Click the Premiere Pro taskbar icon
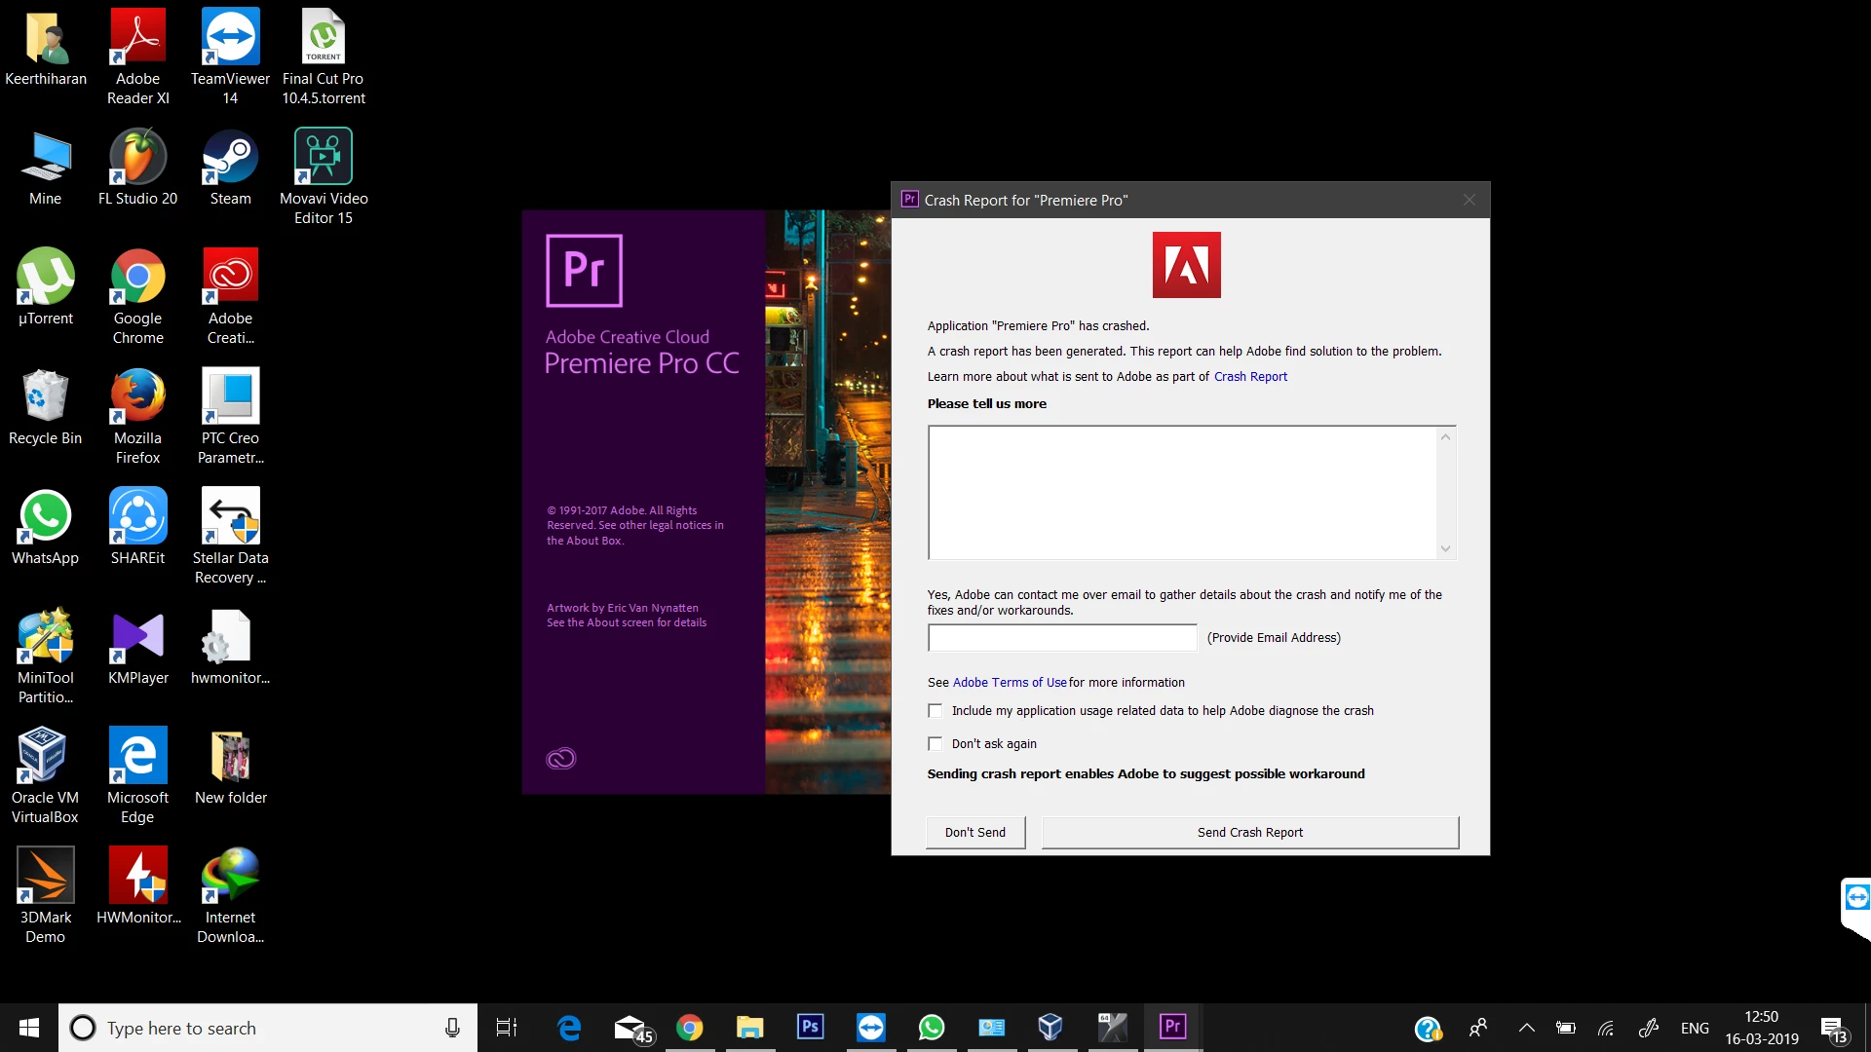 (1172, 1027)
